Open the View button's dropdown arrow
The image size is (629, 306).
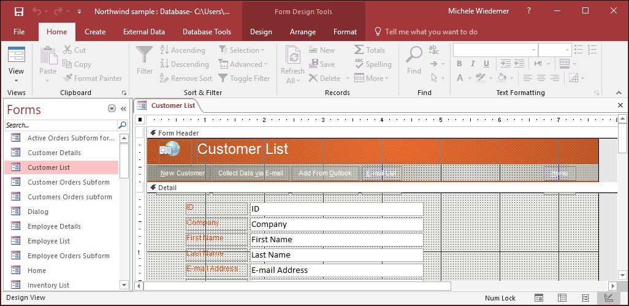(17, 80)
